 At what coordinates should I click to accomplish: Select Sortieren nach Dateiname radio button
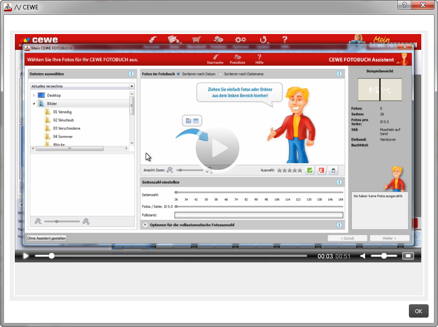click(220, 74)
